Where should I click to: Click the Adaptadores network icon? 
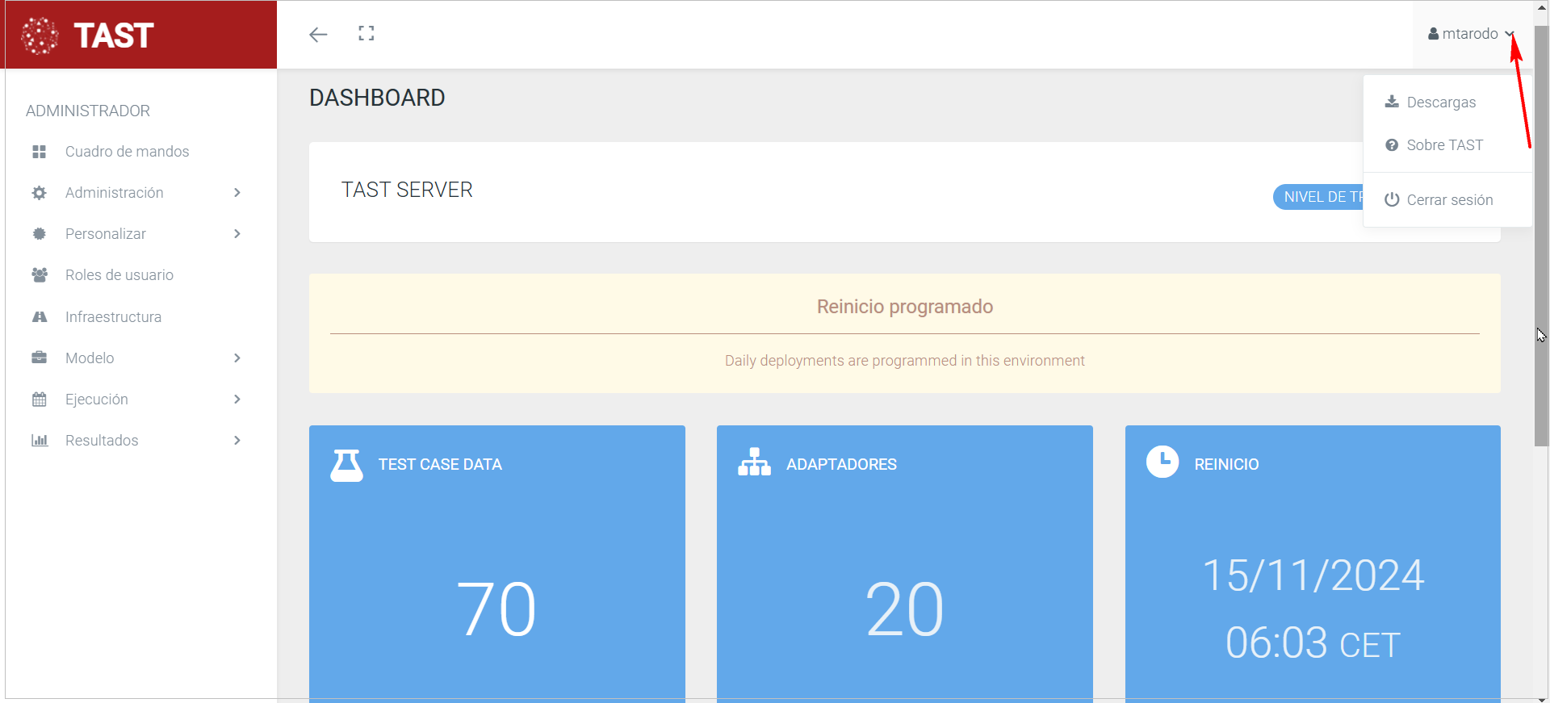coord(754,462)
